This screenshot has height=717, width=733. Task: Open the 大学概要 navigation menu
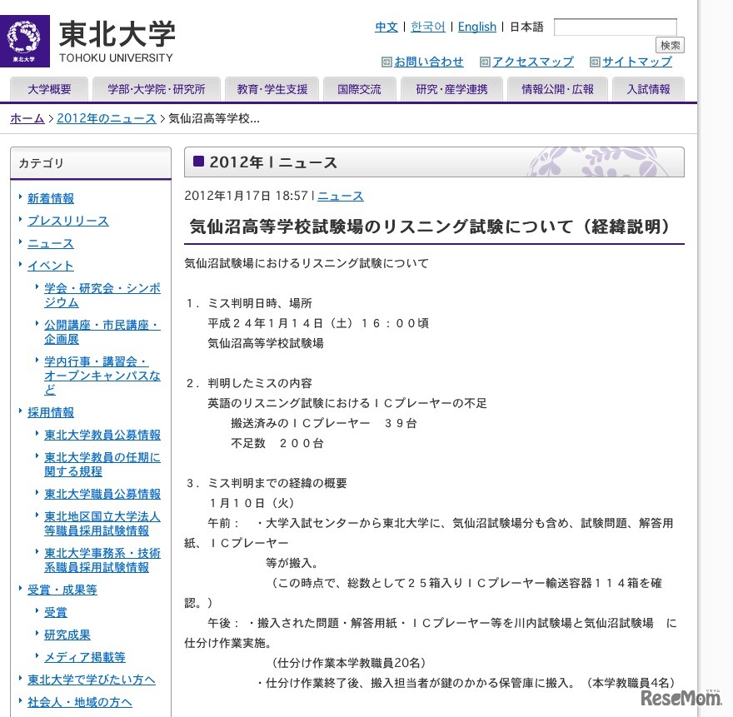[x=48, y=89]
